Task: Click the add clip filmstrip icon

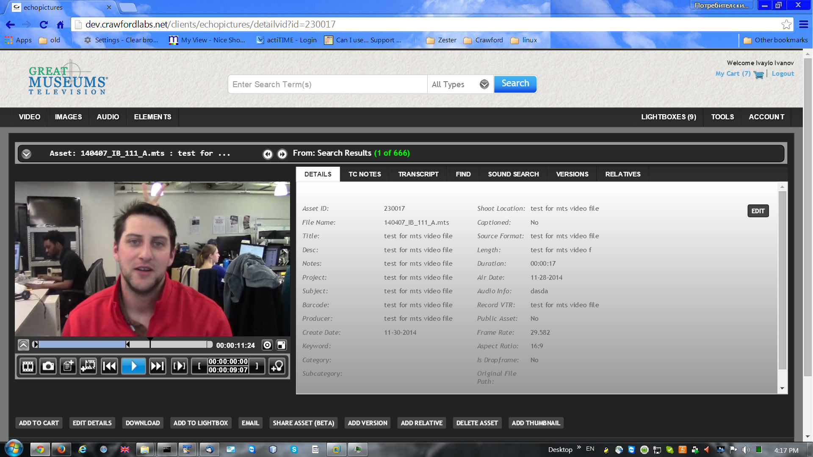Action: pos(88,366)
